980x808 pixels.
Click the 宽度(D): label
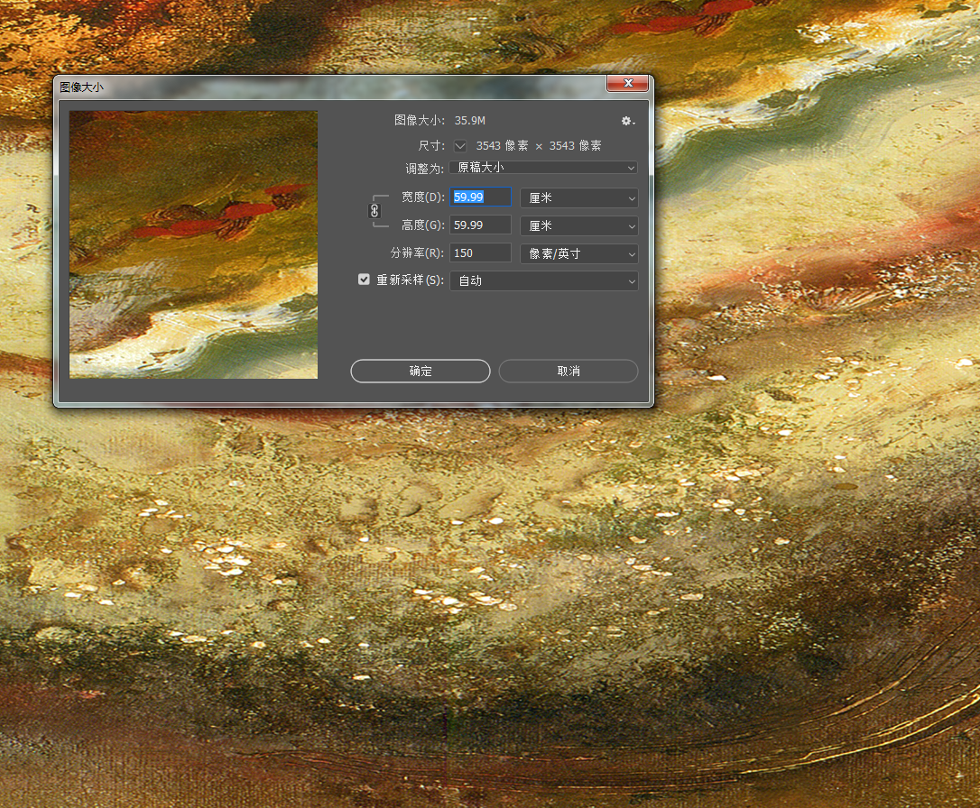[422, 197]
